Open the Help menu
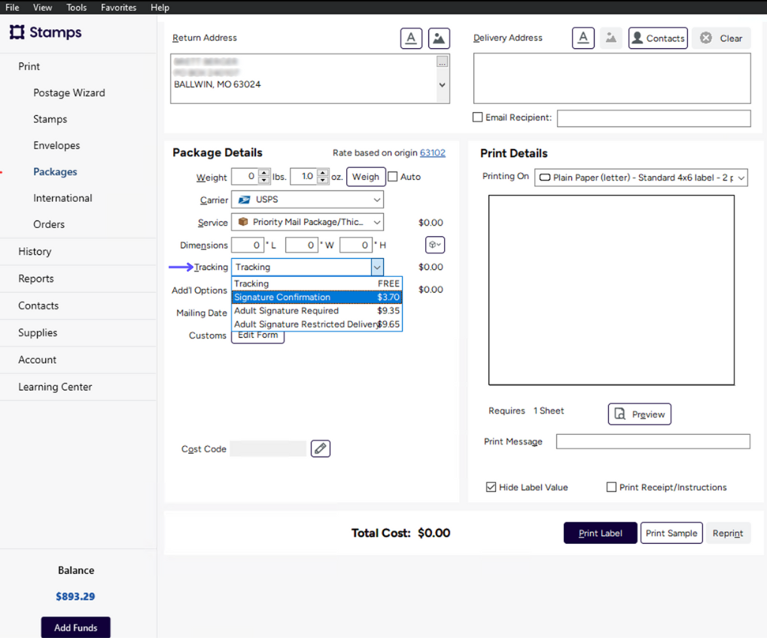Image resolution: width=767 pixels, height=638 pixels. [160, 8]
